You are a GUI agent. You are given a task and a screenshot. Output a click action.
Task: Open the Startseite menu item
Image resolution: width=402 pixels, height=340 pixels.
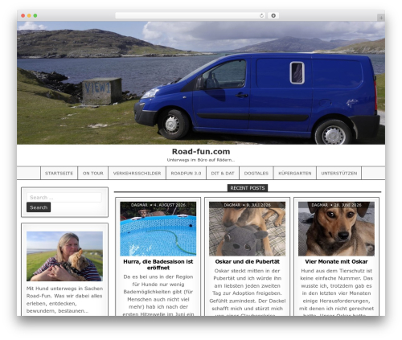point(59,173)
